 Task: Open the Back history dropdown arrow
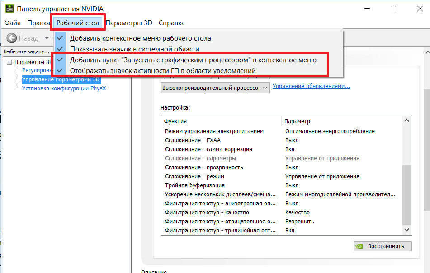coord(47,38)
